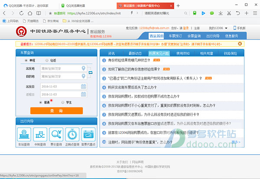The width and height of the screenshot is (260, 179).
Task: Open 车站查询 station query icon
Action: (x=24, y=134)
